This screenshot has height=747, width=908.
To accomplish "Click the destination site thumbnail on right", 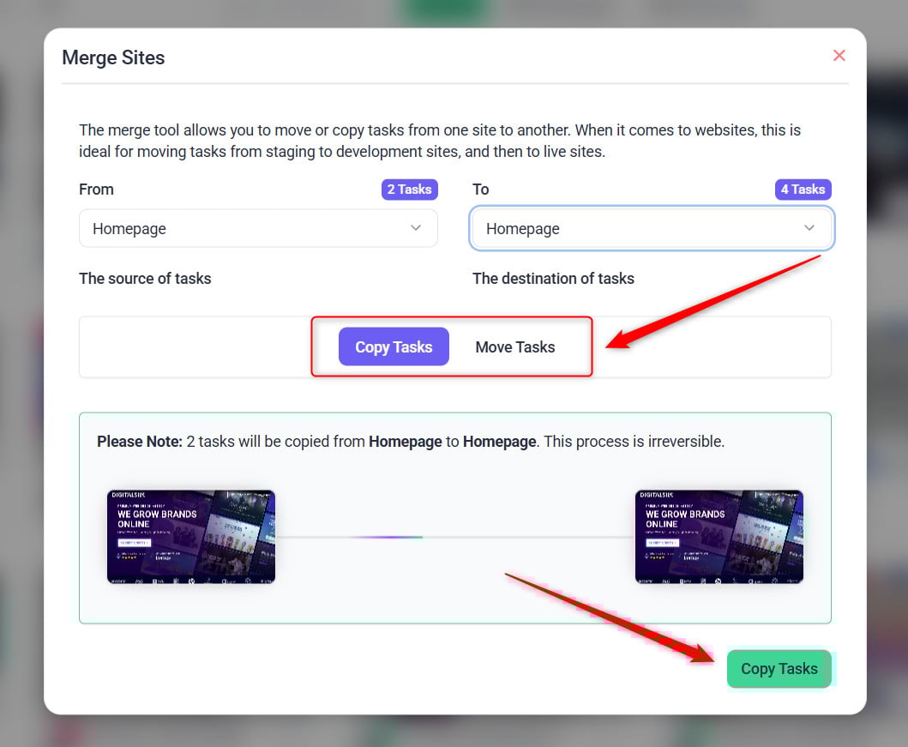I will click(x=719, y=537).
